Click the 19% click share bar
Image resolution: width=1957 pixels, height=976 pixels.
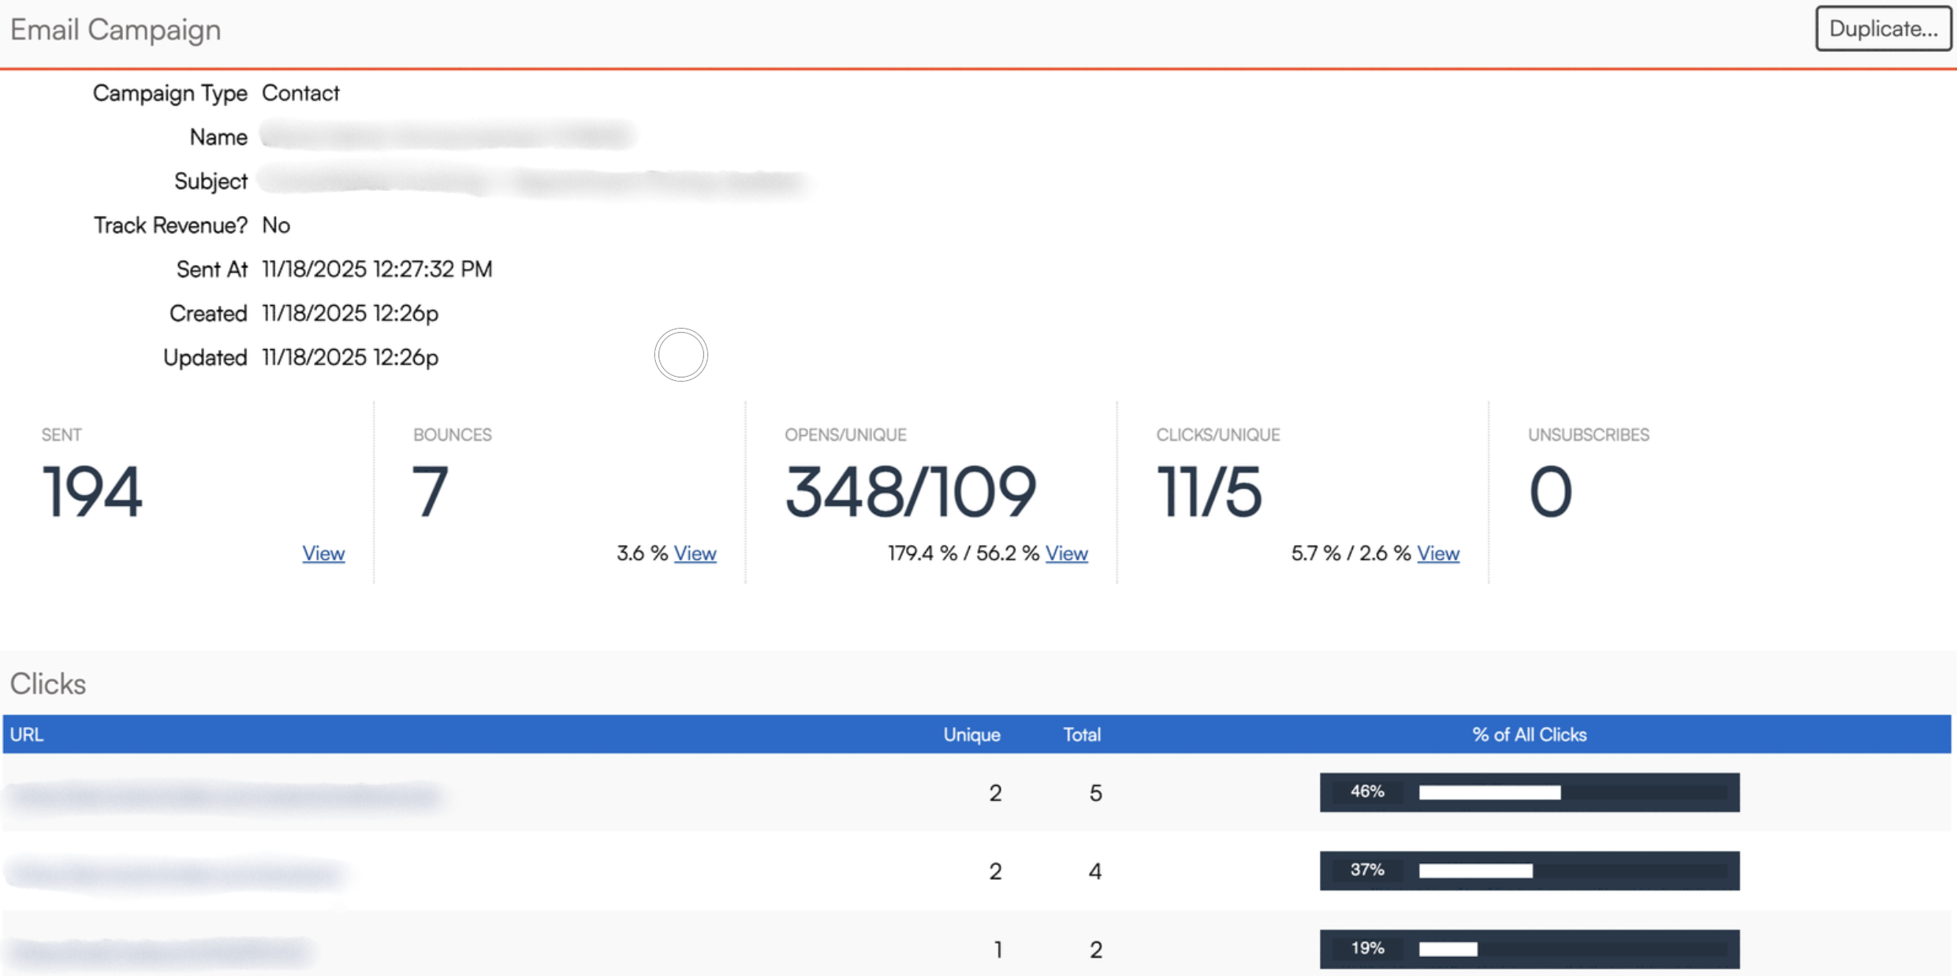coord(1529,948)
